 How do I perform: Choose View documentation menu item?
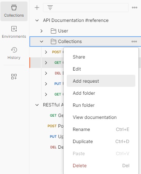point(101,117)
